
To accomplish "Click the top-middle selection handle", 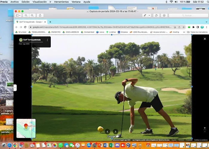I will click(112, 35).
